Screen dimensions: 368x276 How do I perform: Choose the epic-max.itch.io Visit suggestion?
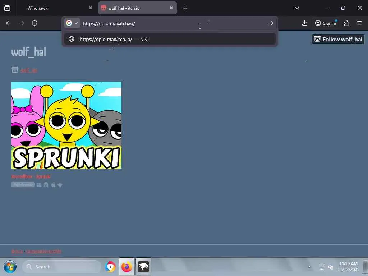tap(170, 39)
